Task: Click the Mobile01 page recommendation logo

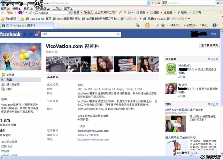Action: [x=171, y=69]
